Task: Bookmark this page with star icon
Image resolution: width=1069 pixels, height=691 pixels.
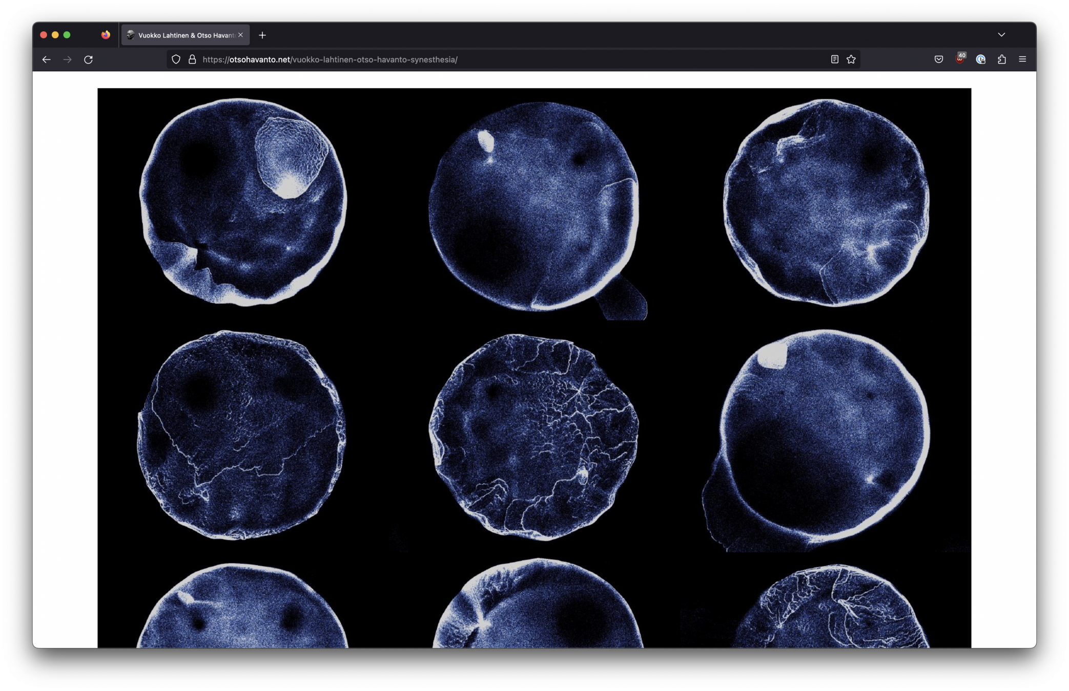Action: 851,59
